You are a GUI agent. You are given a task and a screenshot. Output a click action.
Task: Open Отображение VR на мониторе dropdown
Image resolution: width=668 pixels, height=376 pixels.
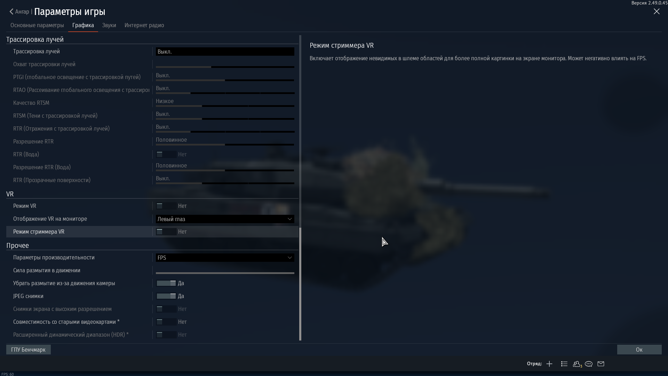(x=225, y=219)
